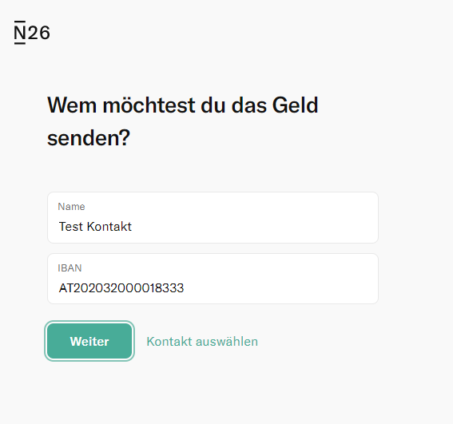The width and height of the screenshot is (453, 424).
Task: Select the underlined N in the N26 logo
Action: click(x=20, y=33)
